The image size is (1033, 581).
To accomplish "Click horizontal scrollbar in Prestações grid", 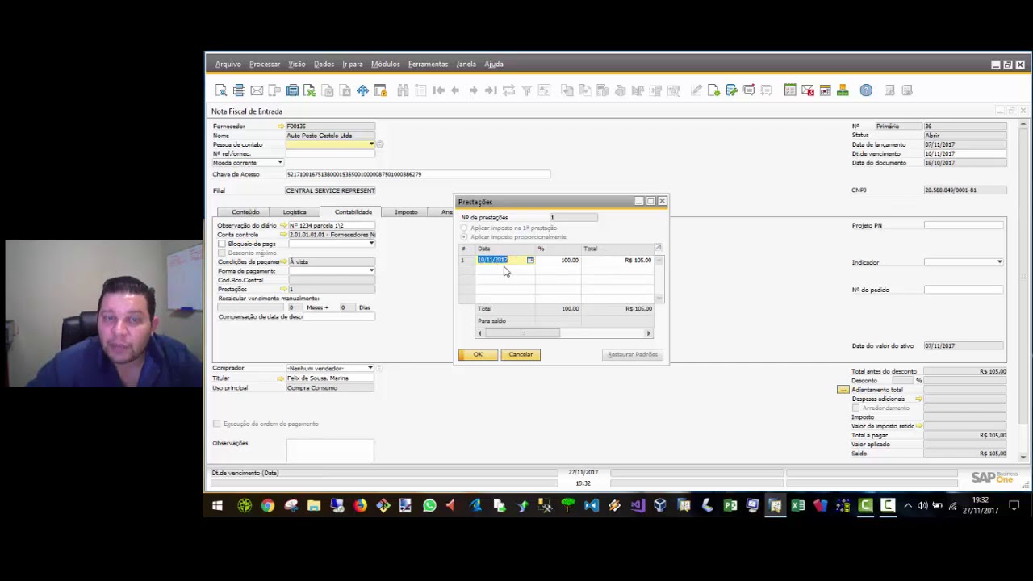I will point(521,333).
